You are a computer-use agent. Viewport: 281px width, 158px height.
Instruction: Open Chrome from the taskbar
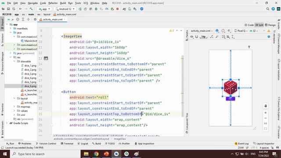click(96, 154)
